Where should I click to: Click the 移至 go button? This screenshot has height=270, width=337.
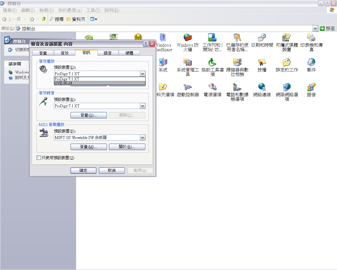[x=328, y=28]
